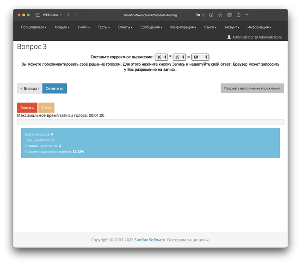Open the second operand dropdown showing 15

point(179,57)
